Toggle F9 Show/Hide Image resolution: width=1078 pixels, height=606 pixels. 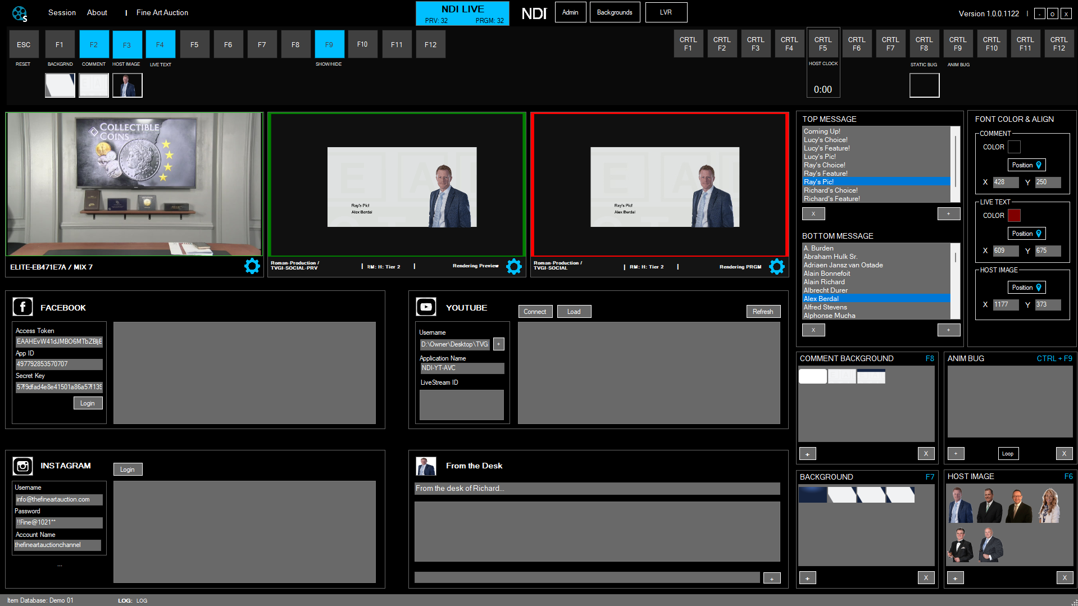tap(329, 44)
